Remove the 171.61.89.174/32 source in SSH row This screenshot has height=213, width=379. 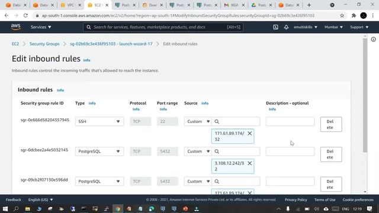[x=250, y=133]
